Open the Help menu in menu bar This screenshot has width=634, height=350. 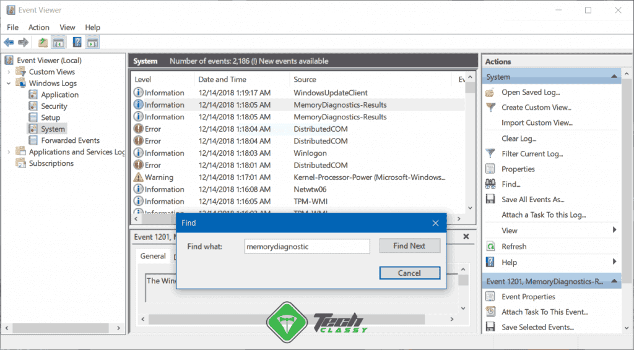click(x=93, y=27)
